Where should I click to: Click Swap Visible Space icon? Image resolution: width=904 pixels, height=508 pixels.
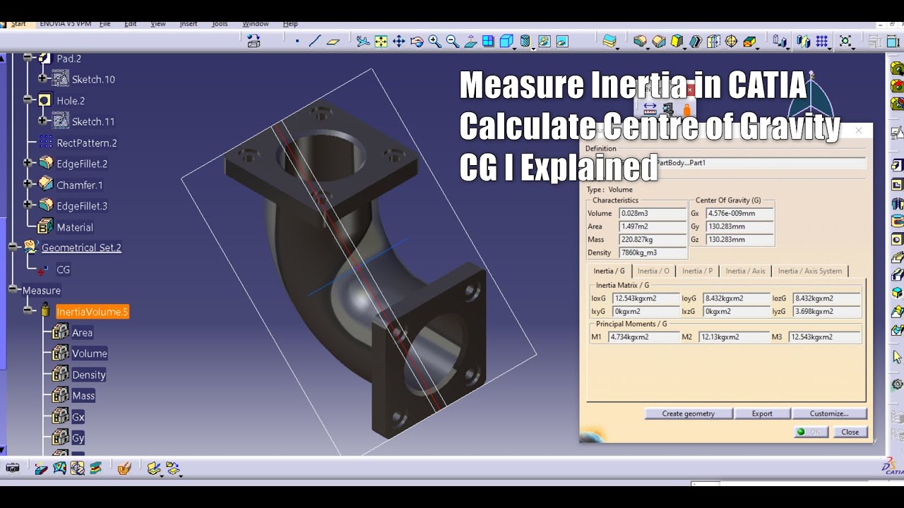(x=562, y=42)
